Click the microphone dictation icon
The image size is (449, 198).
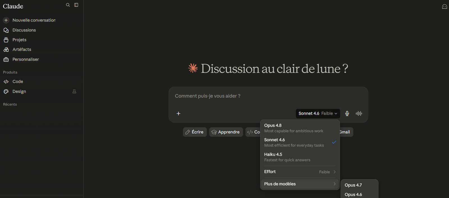[347, 114]
